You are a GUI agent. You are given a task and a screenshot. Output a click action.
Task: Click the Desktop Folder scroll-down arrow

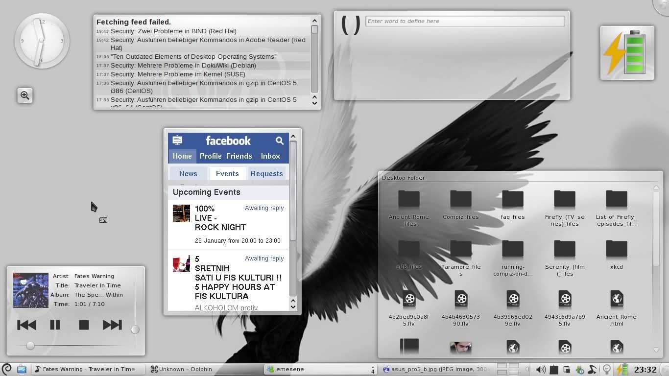(656, 350)
